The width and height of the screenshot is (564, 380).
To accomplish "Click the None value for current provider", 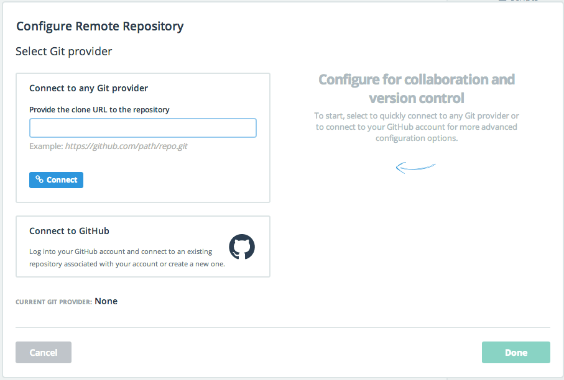I will click(x=106, y=301).
